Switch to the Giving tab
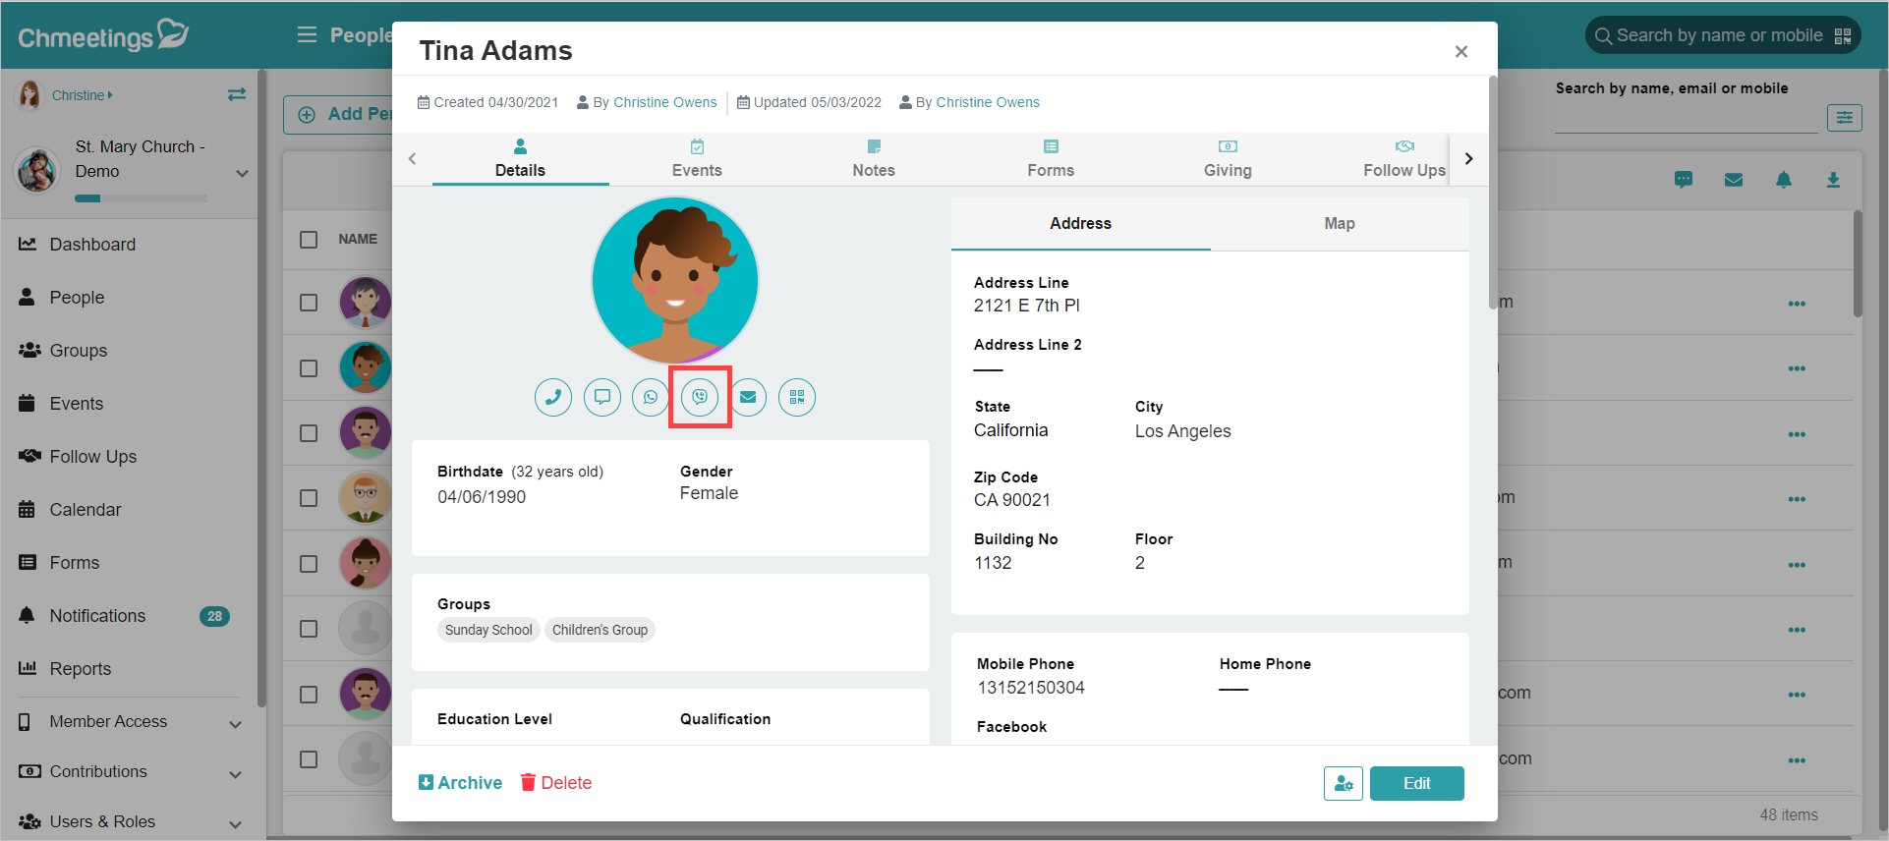This screenshot has width=1889, height=841. 1228,158
